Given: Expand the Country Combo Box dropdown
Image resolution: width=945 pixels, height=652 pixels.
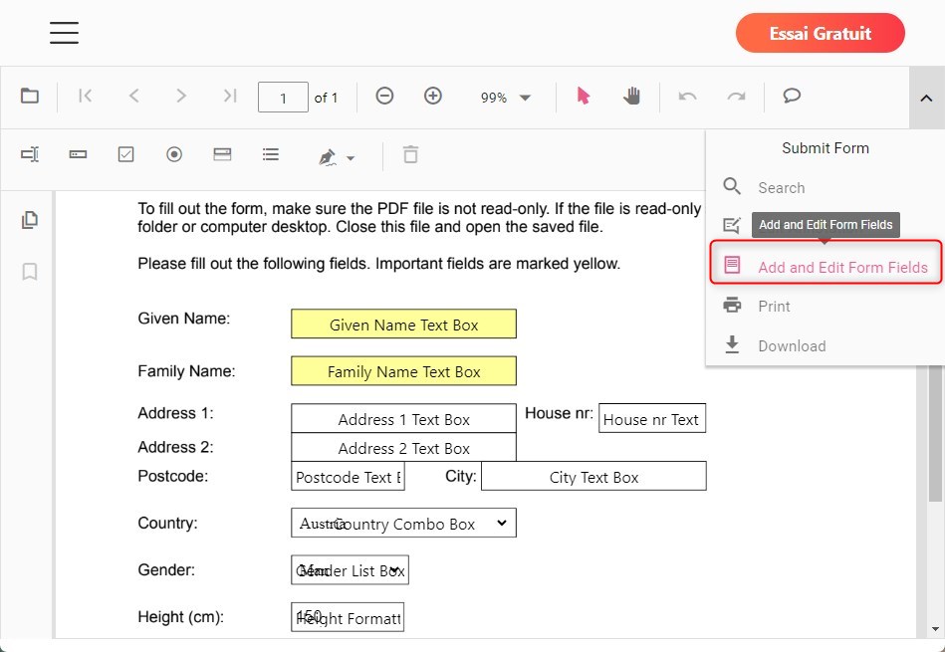Looking at the screenshot, I should [x=501, y=523].
